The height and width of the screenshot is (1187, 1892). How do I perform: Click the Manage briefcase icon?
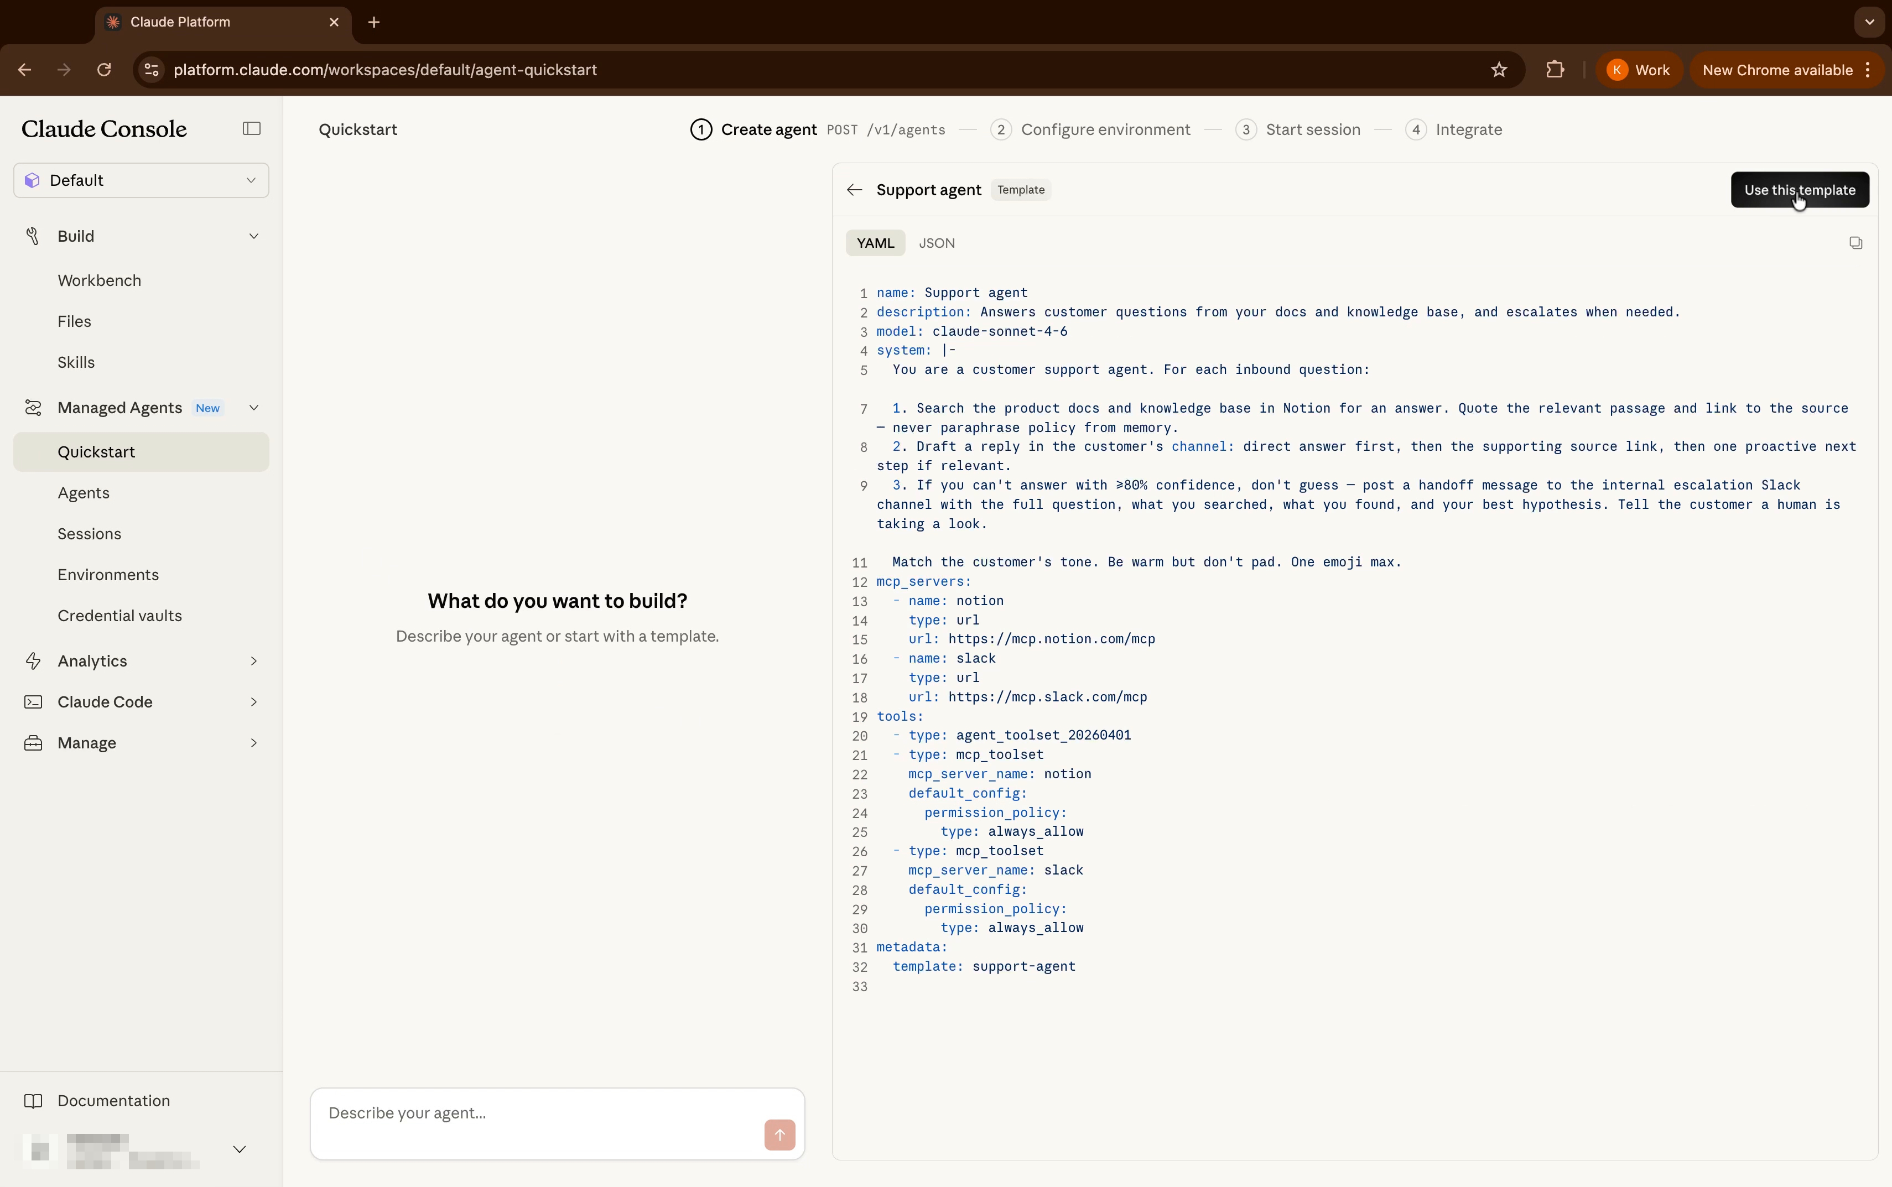[x=32, y=743]
